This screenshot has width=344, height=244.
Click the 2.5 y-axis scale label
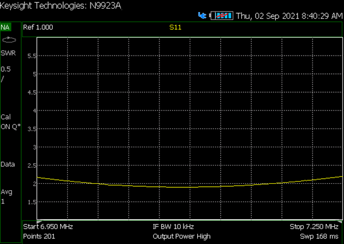point(32,166)
